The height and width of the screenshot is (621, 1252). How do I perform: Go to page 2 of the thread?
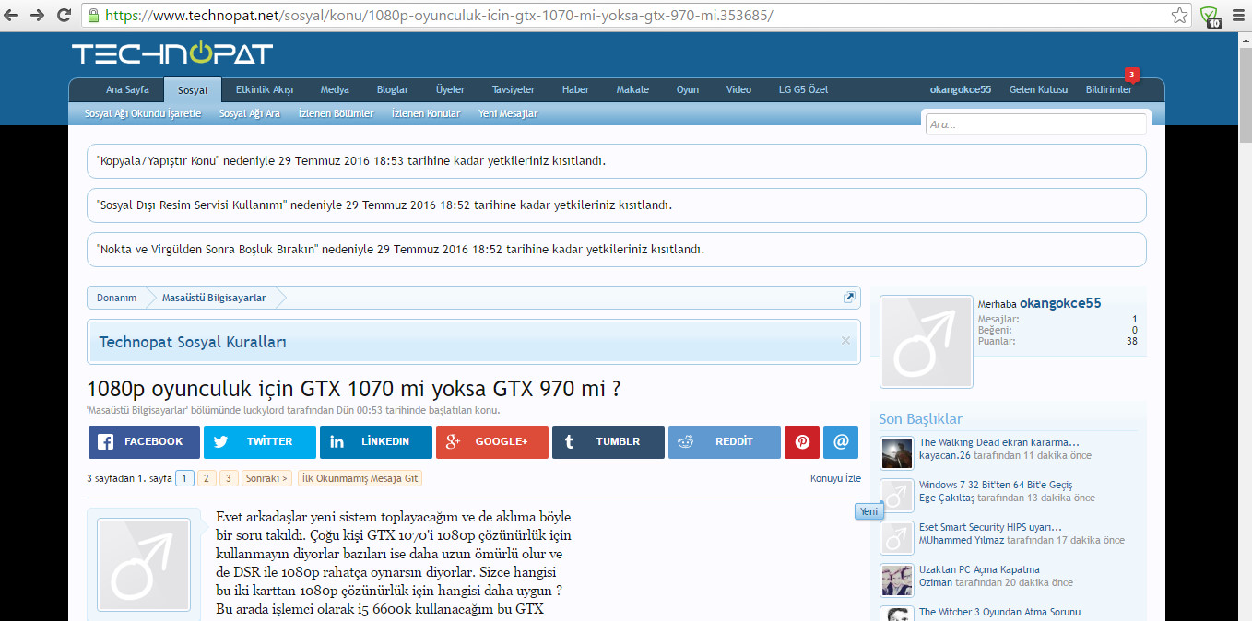click(x=207, y=478)
